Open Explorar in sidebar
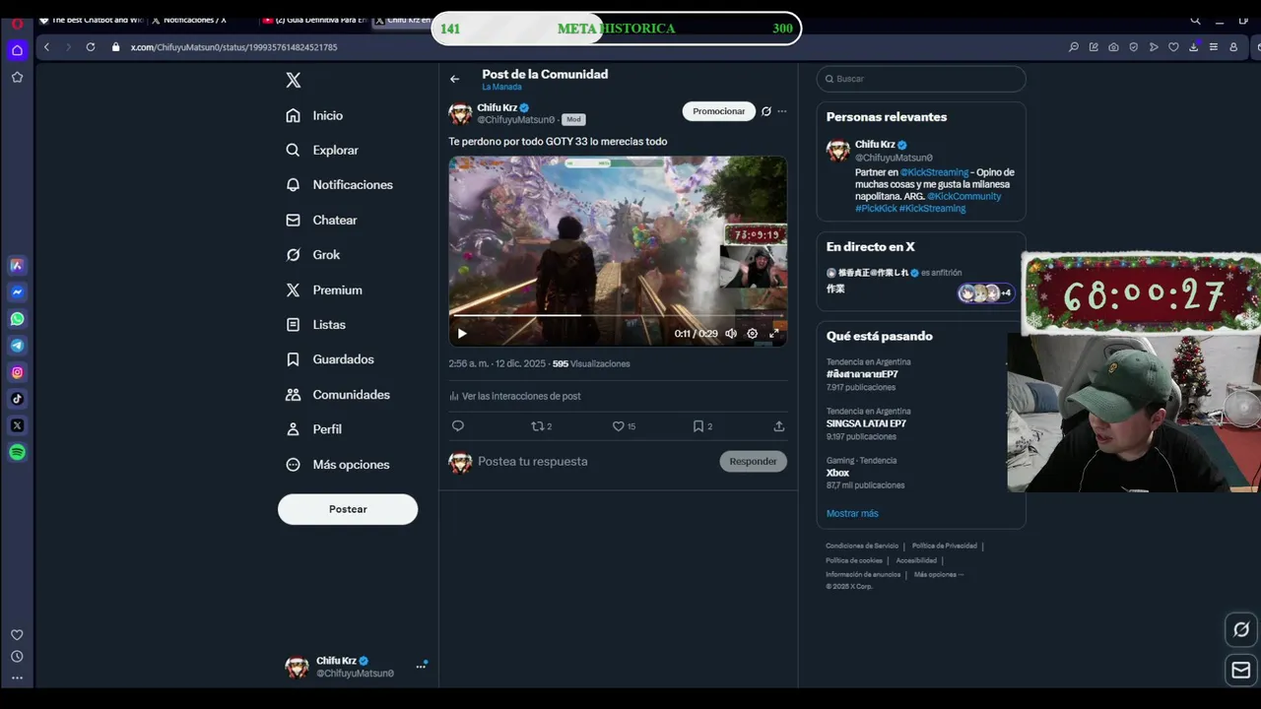Viewport: 1261px width, 709px height. (322, 150)
